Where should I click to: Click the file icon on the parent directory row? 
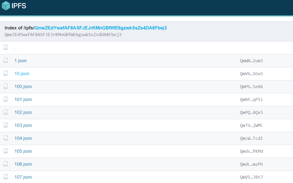(x=5, y=47)
